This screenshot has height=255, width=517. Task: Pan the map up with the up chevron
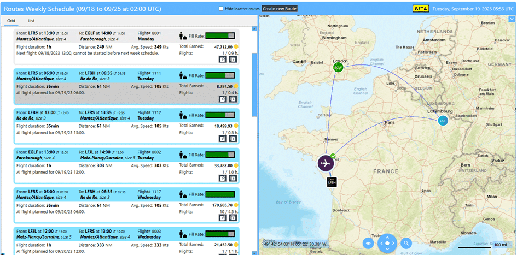coord(387,237)
